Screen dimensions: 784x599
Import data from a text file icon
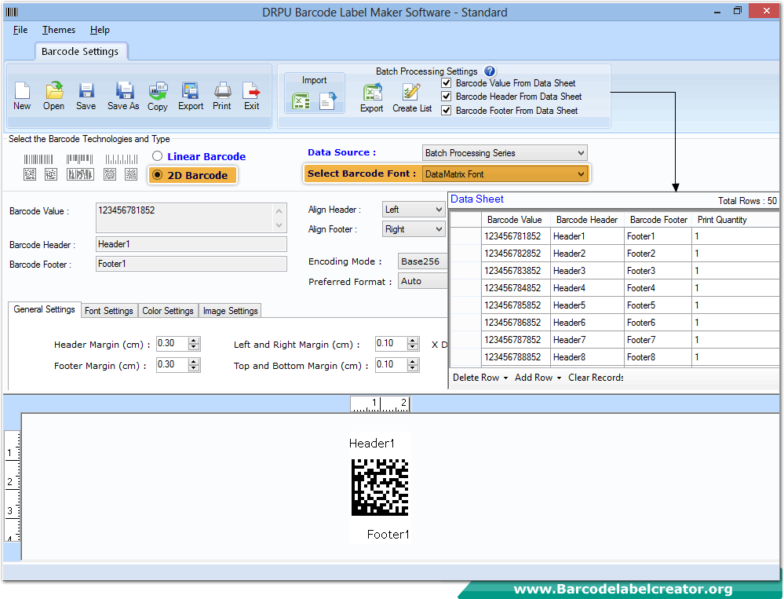328,100
